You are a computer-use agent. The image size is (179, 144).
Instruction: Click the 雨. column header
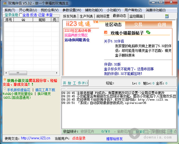tap(55, 20)
